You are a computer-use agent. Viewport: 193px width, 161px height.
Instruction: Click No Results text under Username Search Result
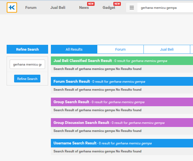(x=97, y=151)
